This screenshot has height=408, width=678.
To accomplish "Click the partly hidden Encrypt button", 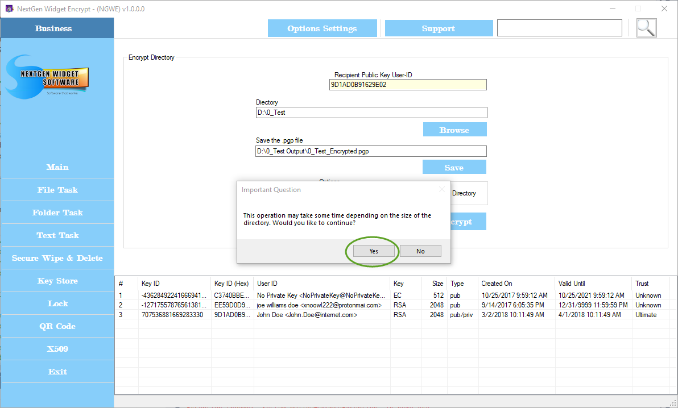I will (x=468, y=222).
